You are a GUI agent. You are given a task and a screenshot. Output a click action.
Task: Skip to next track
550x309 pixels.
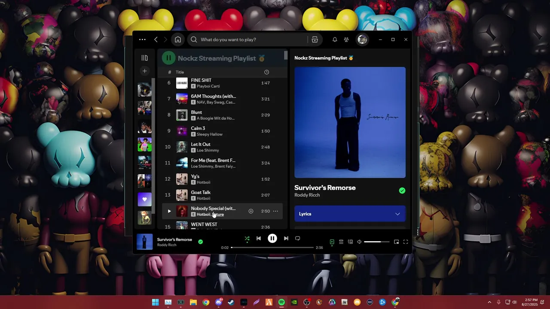point(286,239)
